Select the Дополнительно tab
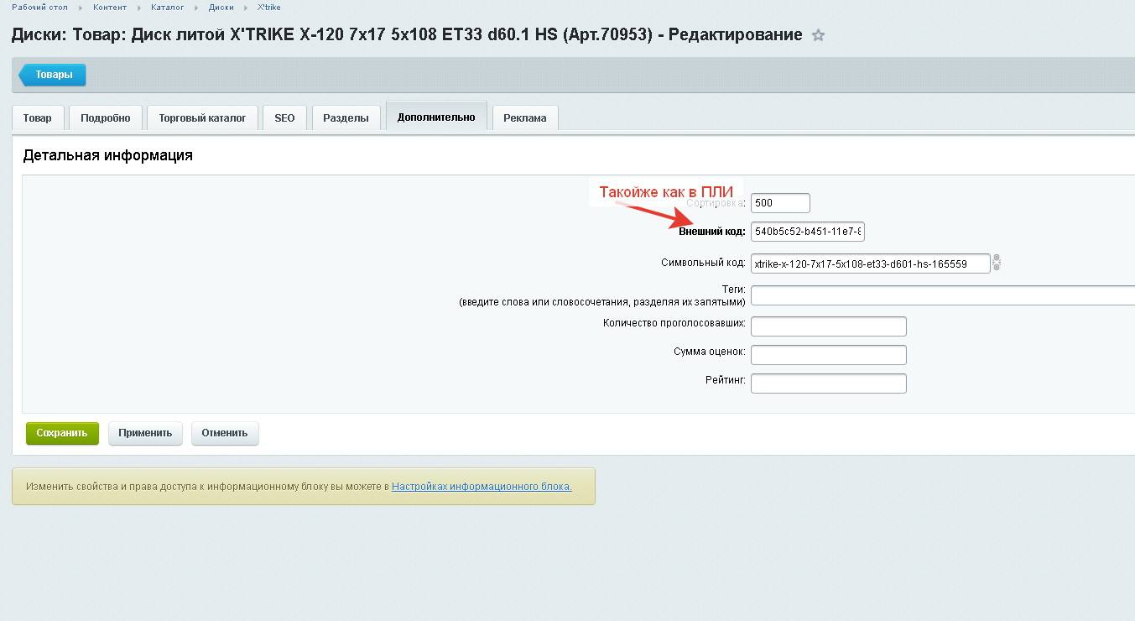 436,117
